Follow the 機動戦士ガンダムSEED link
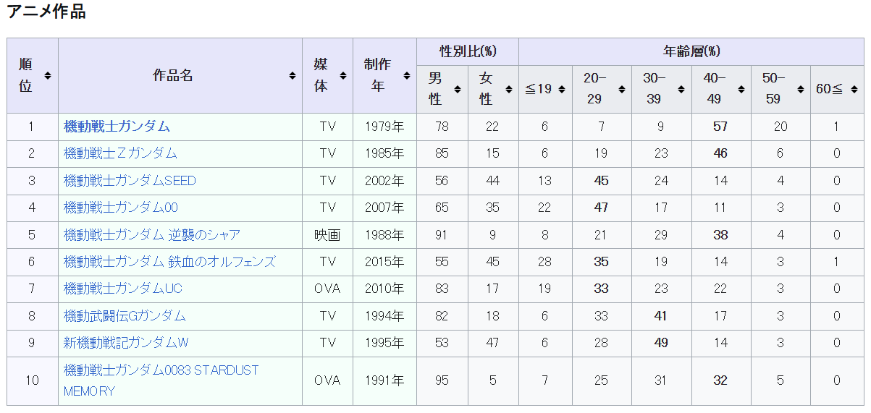871x413 pixels. point(130,181)
